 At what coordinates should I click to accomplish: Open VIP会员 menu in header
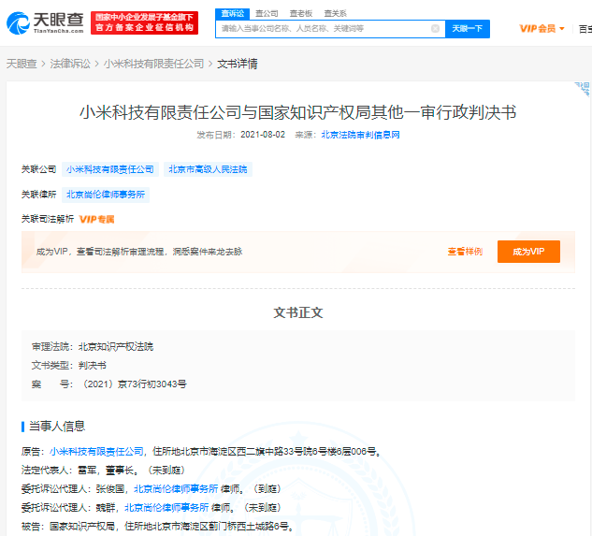tap(541, 29)
